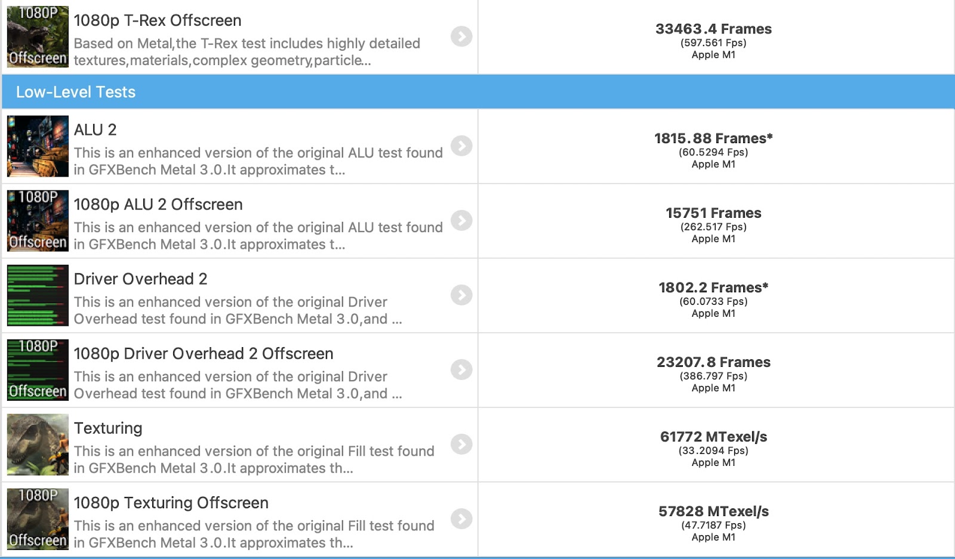Select the 23207.8 Frames Driver Overhead result
This screenshot has height=559, width=955.
713,362
